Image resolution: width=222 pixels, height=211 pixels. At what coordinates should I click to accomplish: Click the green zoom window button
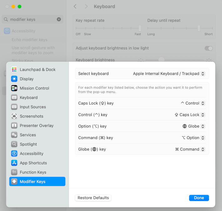tap(20, 7)
